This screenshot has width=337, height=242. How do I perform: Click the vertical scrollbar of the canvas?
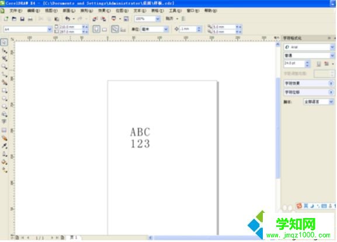[277, 128]
